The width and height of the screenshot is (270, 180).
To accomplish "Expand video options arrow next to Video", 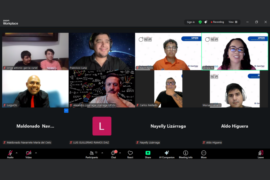I will 36,153.
